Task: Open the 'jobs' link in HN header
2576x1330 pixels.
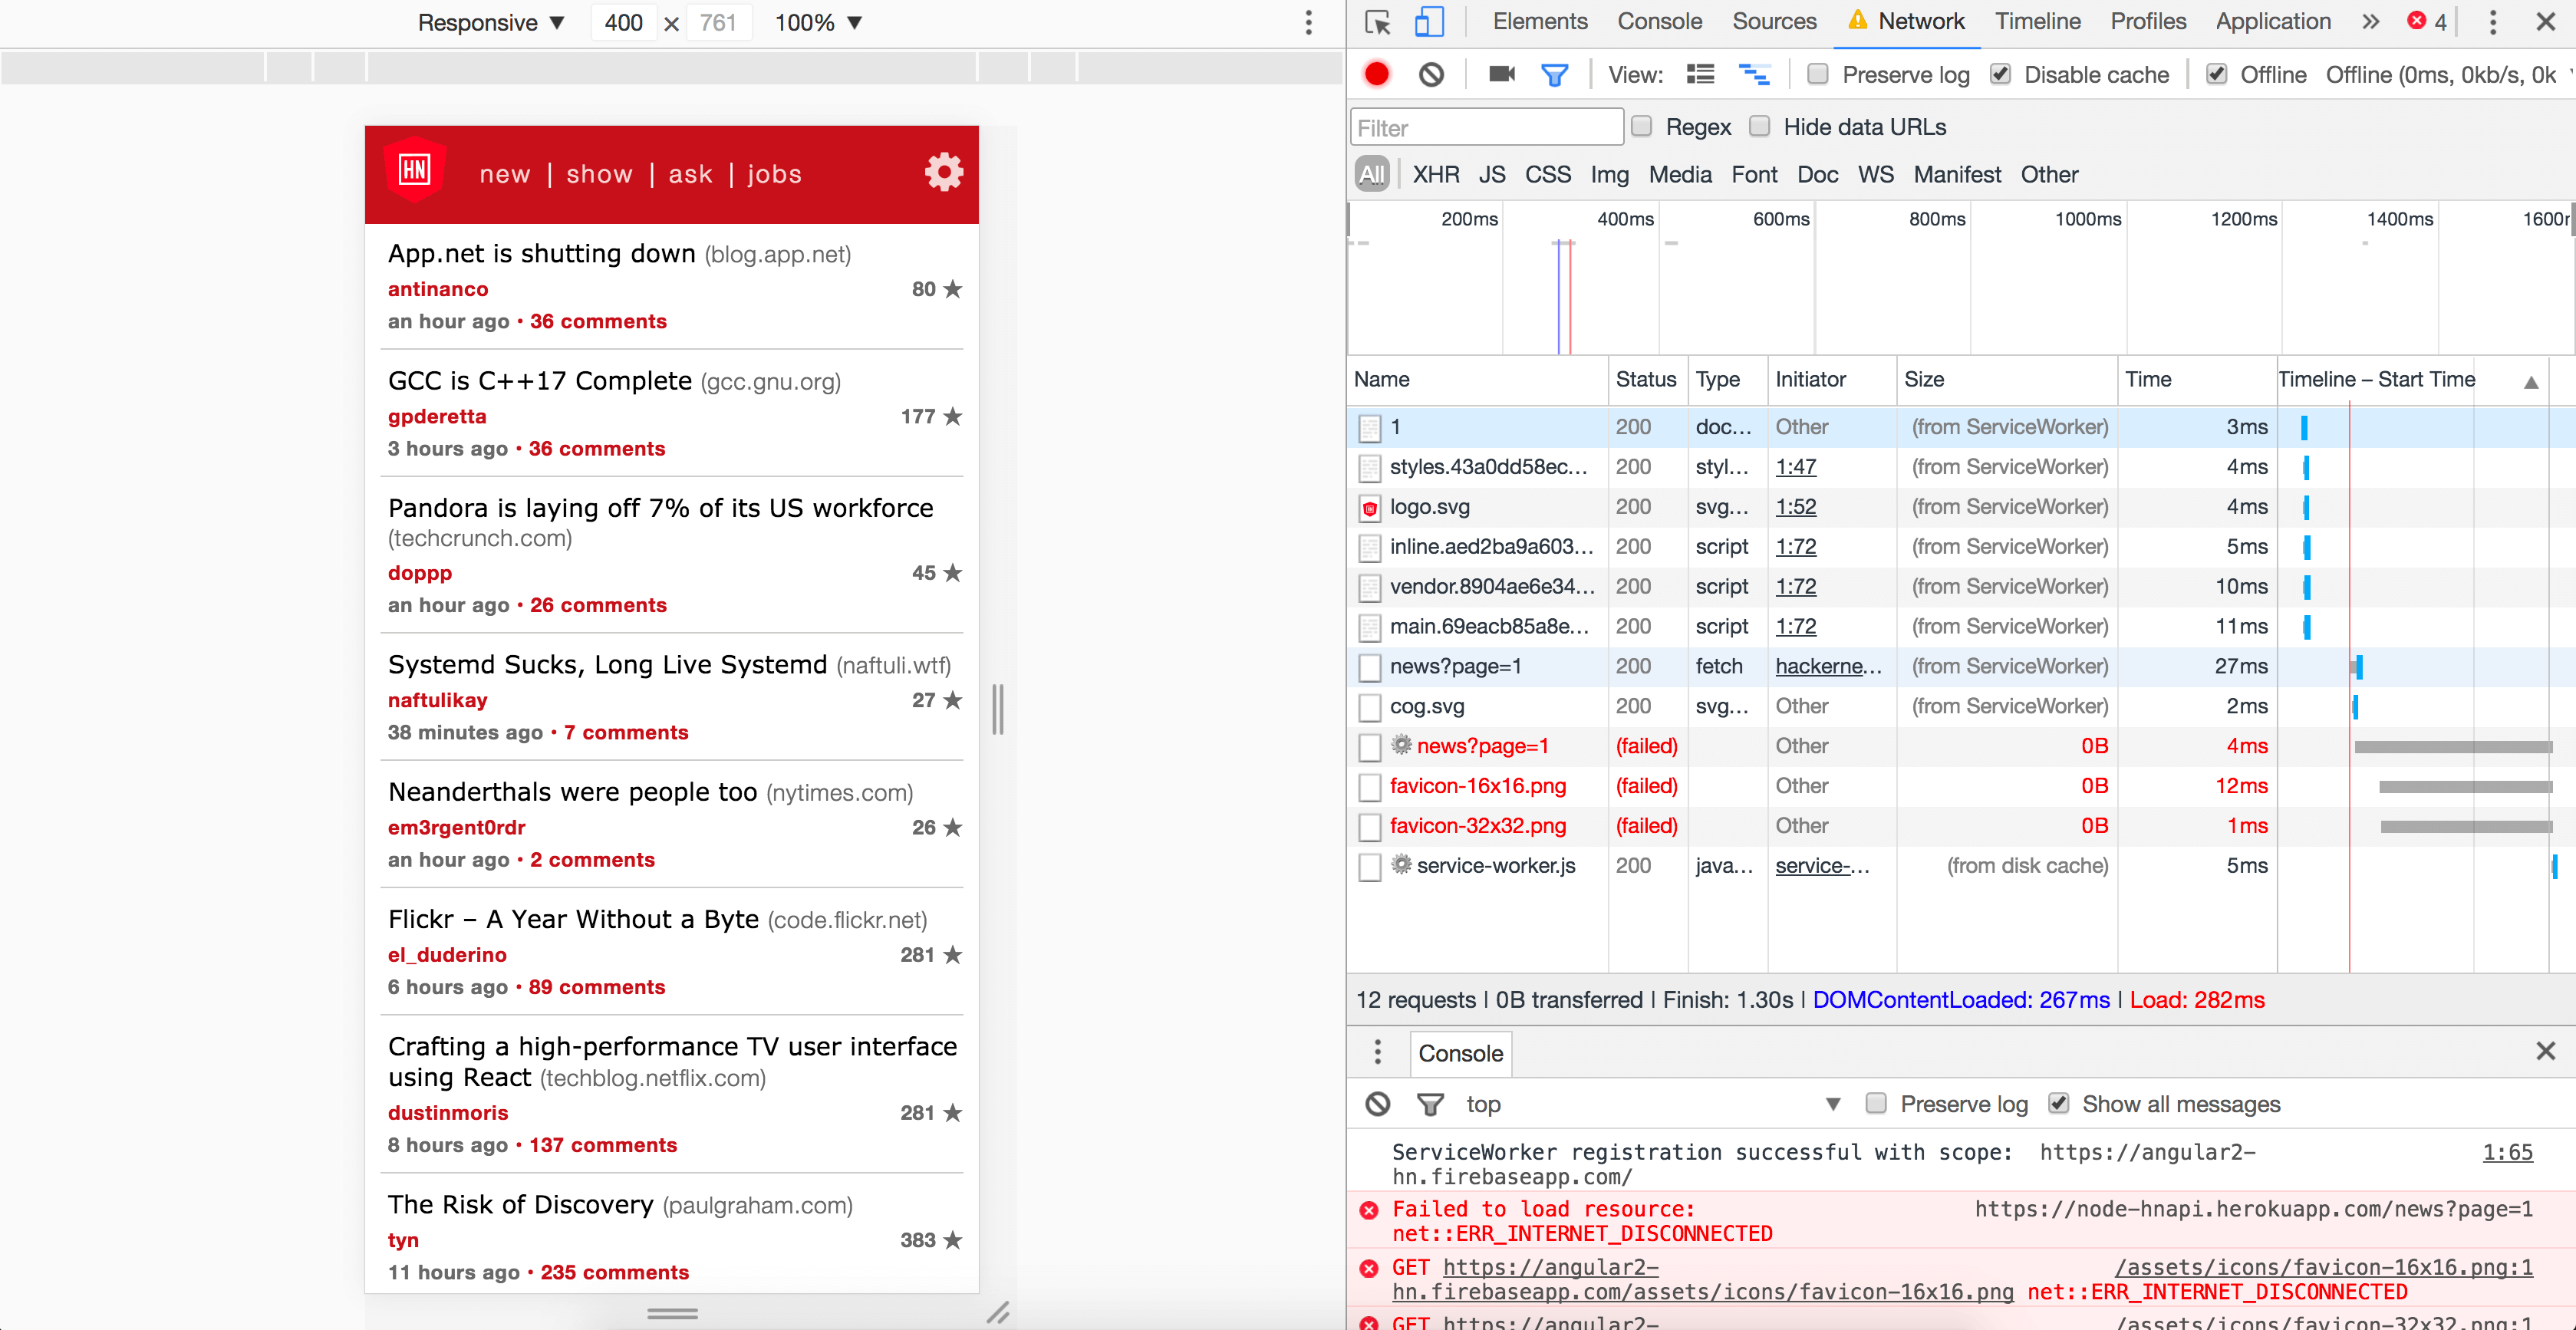Action: (774, 174)
